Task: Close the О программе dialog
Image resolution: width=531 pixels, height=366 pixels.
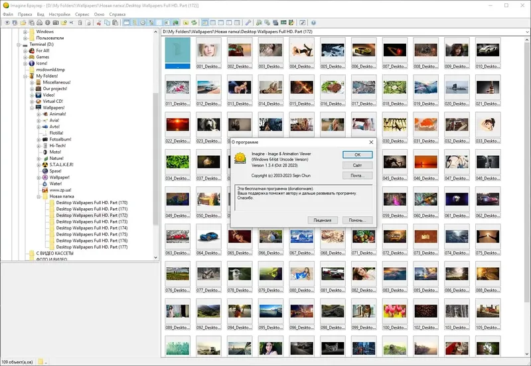Action: [371, 142]
